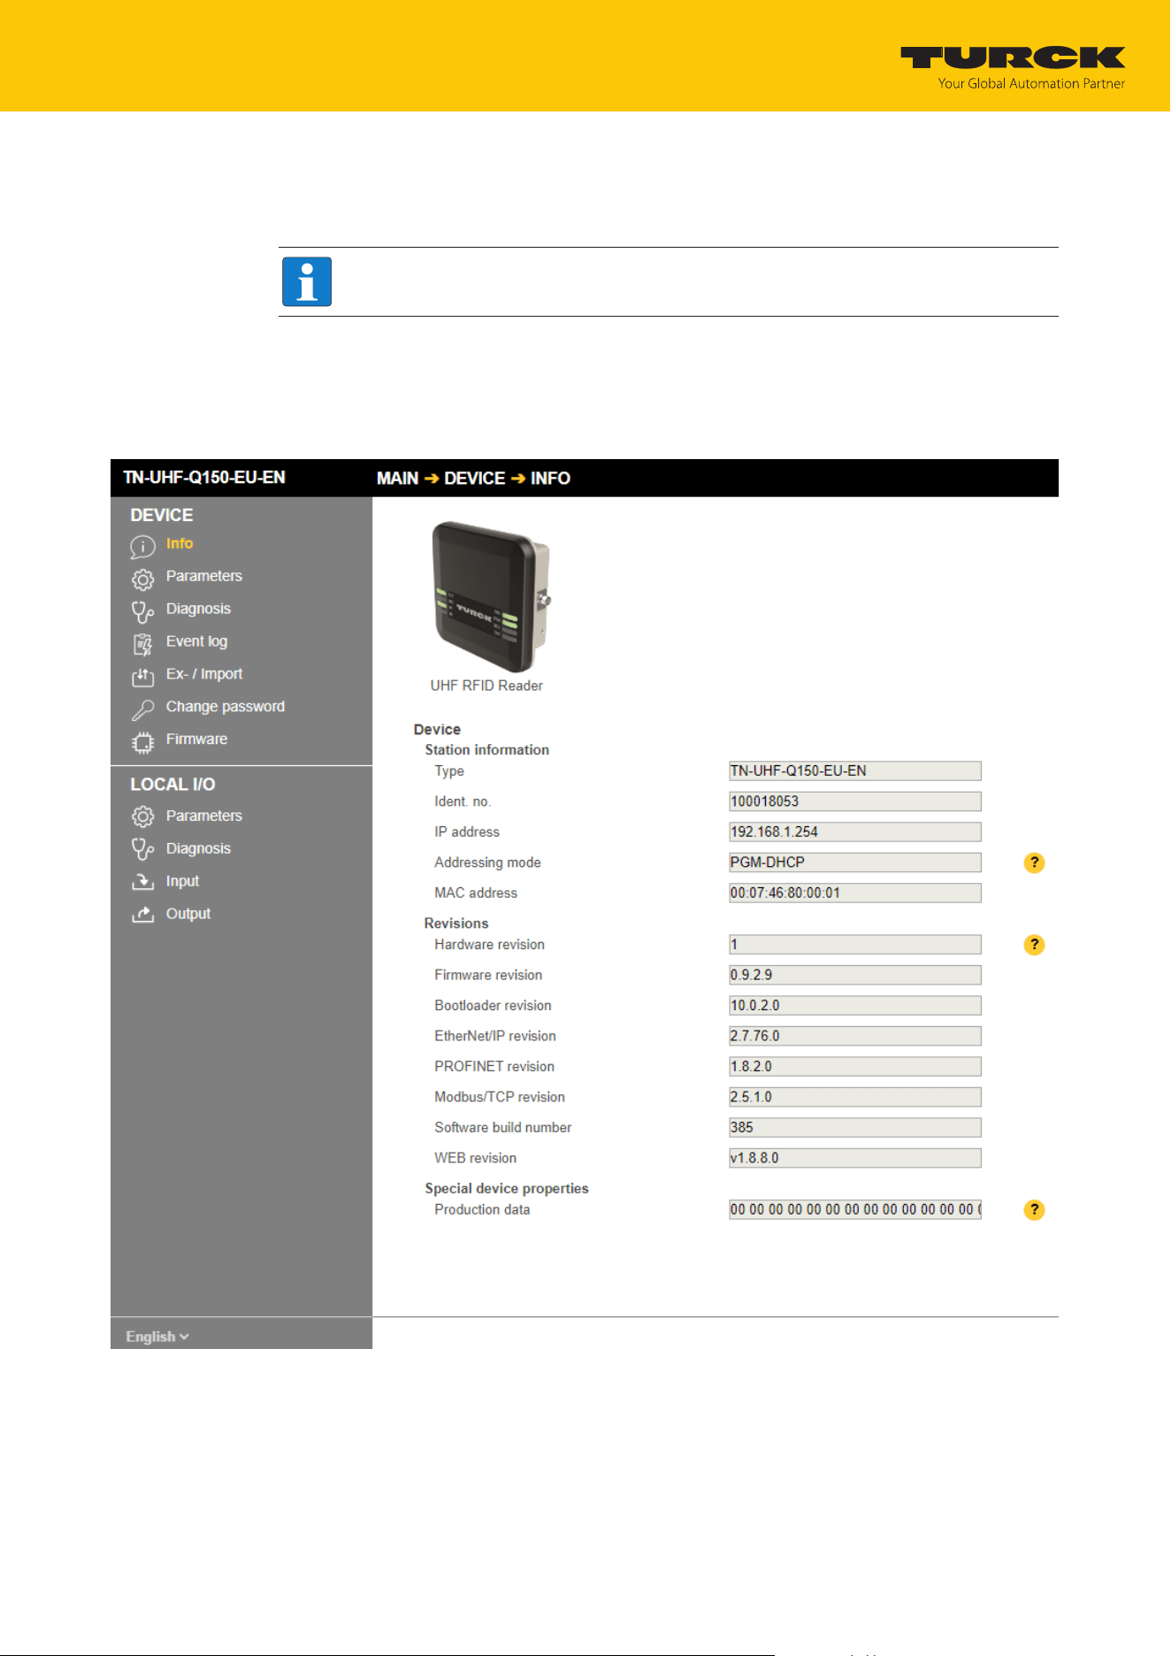Click the Input tray icon
This screenshot has height=1656, width=1171.
142,882
